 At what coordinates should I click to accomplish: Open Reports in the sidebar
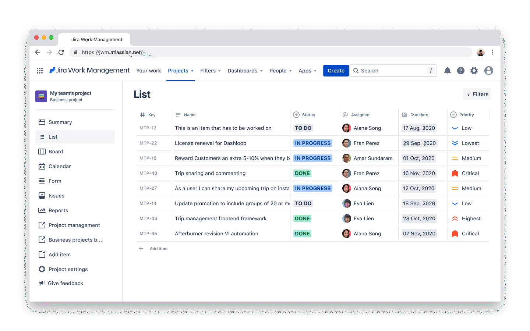[75, 210]
